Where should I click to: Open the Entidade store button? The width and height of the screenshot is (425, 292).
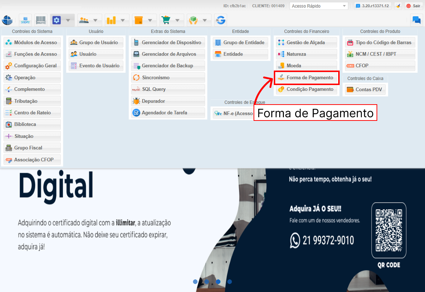point(241,54)
